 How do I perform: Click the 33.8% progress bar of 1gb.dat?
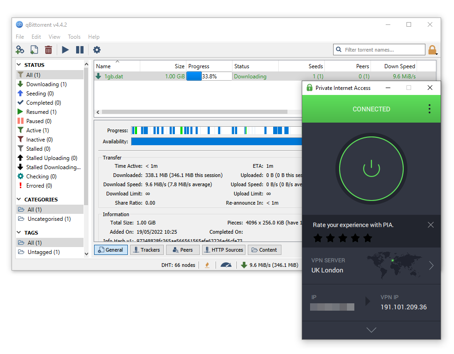click(209, 77)
